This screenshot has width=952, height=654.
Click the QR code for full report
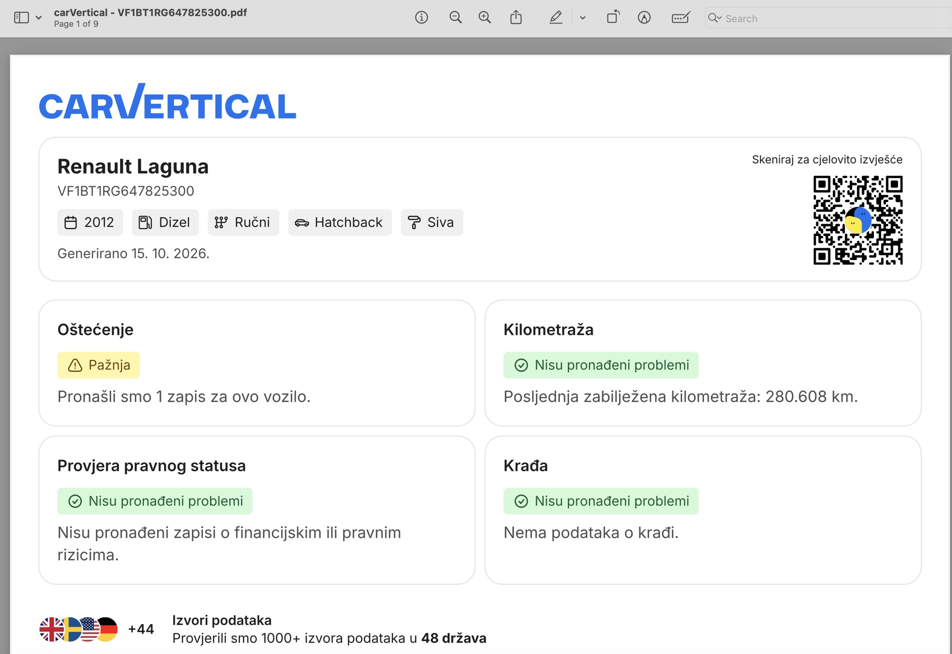[x=858, y=220]
